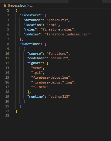Viewport: 111px width, 141px height.
Task: Click the "indexes" key
Action: [32, 34]
